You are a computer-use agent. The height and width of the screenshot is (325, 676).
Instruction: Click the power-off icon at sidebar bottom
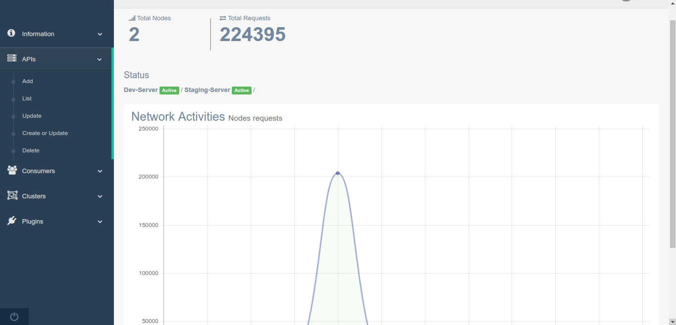14,317
